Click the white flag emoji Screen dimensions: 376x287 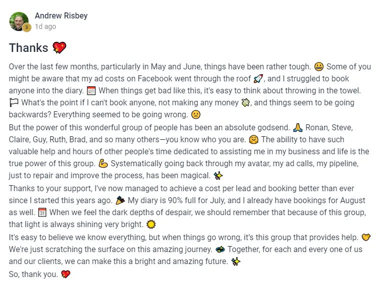(13, 103)
